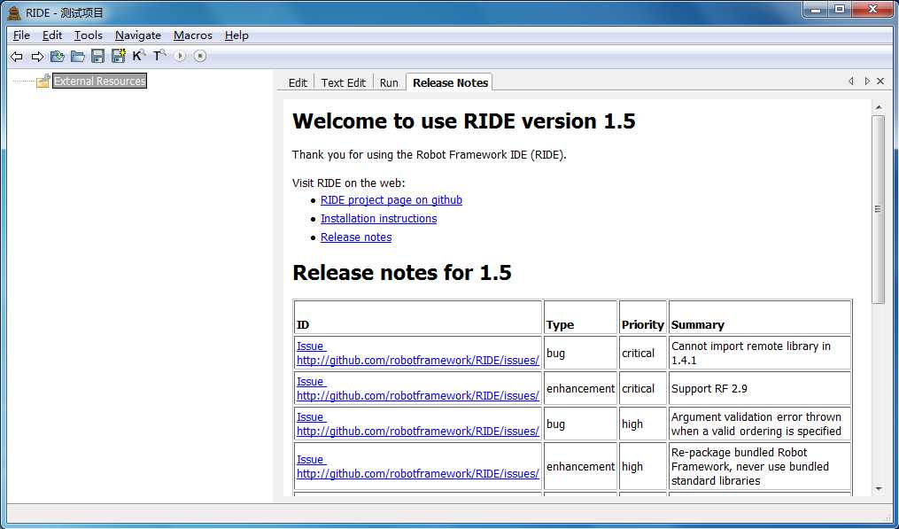The width and height of the screenshot is (899, 529).
Task: Click 'Welcome to use RIDE version 1.5' heading
Action: pyautogui.click(x=464, y=121)
